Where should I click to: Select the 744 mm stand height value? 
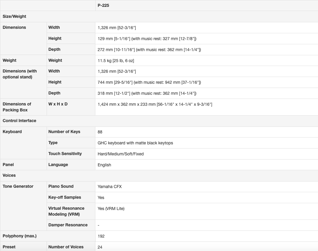coord(149,82)
